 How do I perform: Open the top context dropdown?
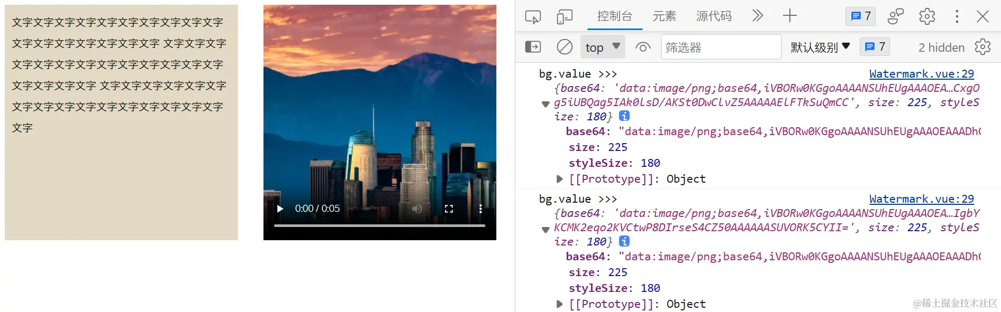(x=603, y=47)
